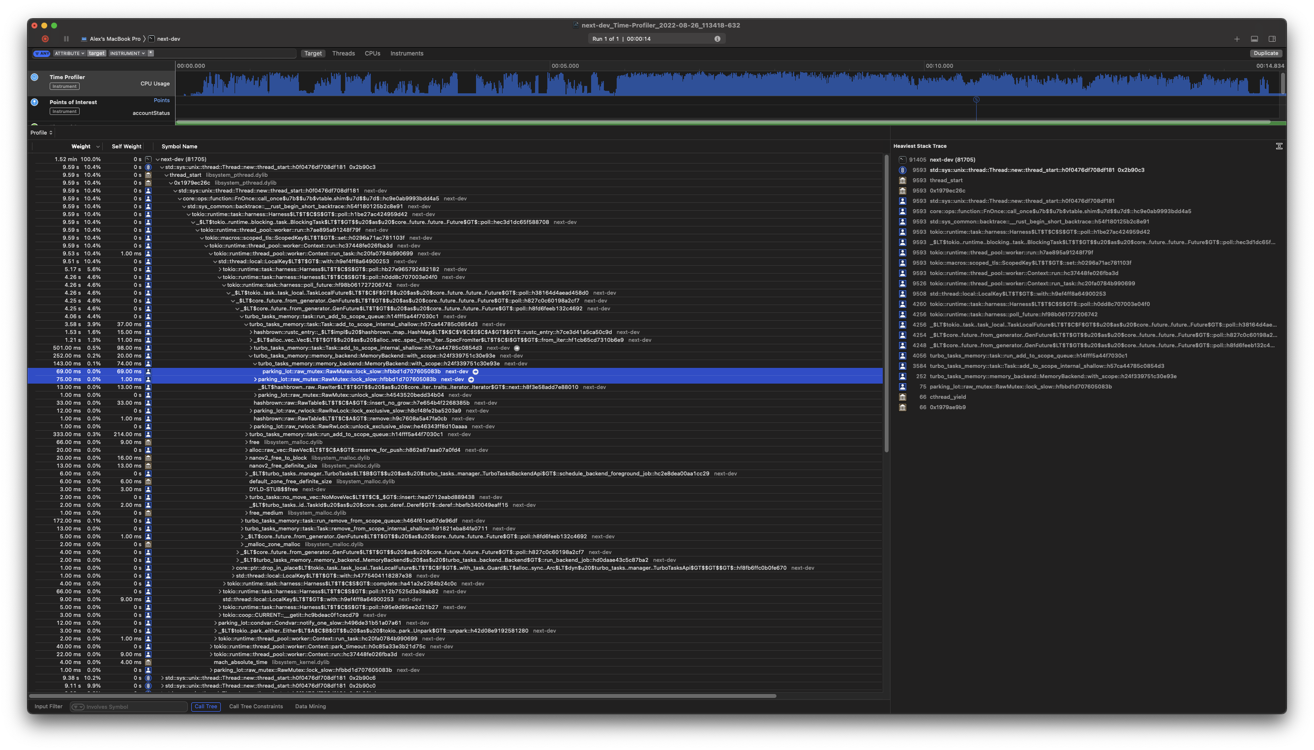Toggle the ANY filter matching mode
1314x750 pixels.
click(42, 53)
